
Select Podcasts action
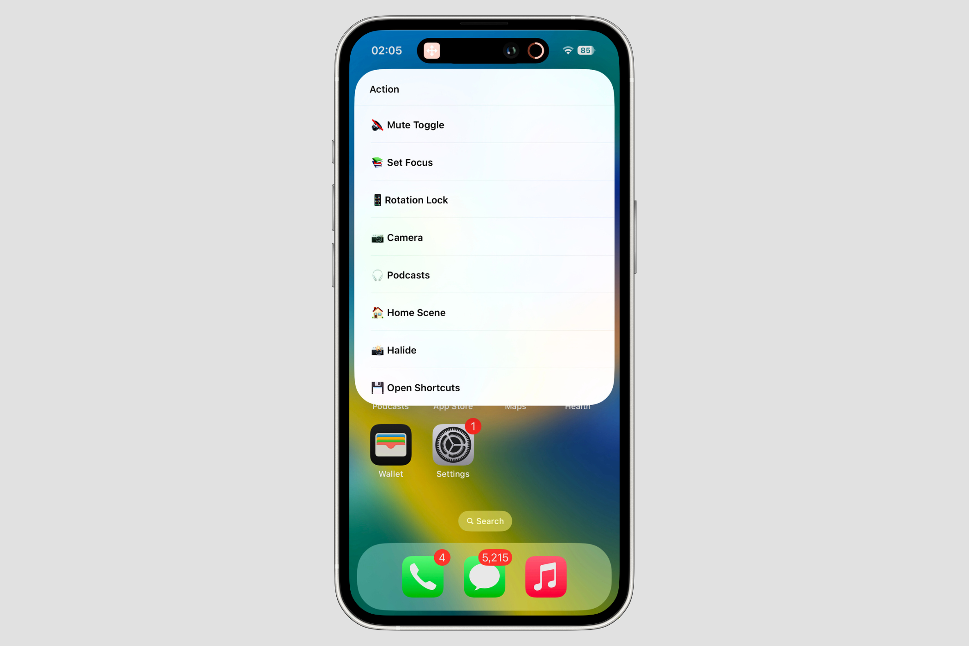point(484,275)
